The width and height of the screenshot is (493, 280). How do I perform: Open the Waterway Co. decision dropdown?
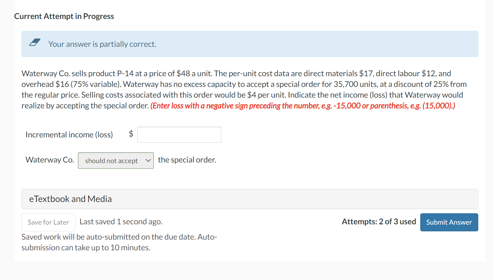tap(116, 160)
